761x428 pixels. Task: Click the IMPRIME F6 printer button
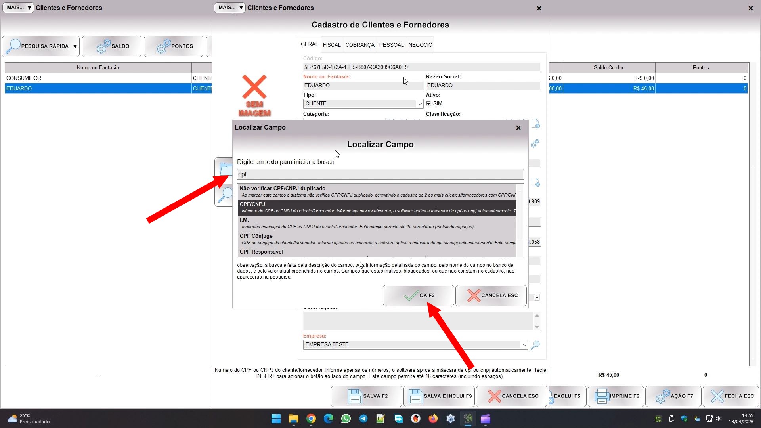point(616,396)
